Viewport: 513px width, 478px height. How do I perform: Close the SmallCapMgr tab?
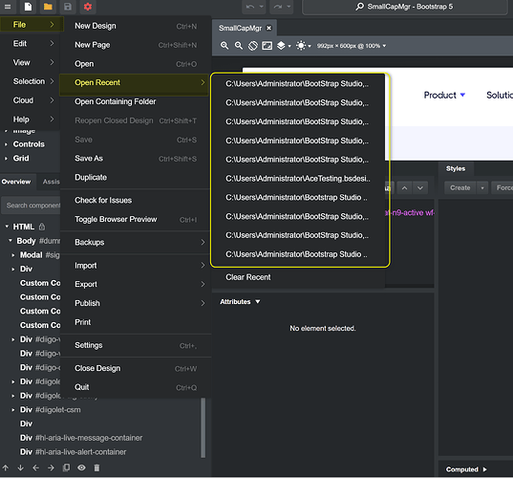pos(269,28)
